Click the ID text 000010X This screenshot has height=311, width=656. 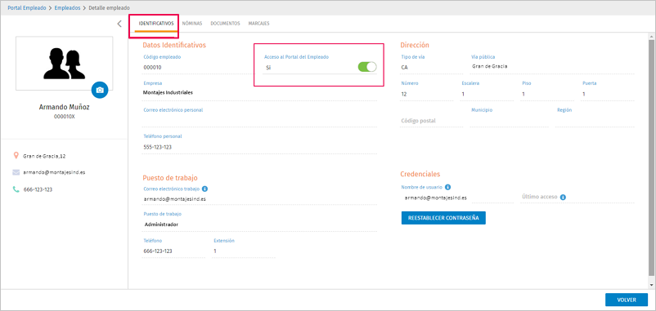point(65,117)
